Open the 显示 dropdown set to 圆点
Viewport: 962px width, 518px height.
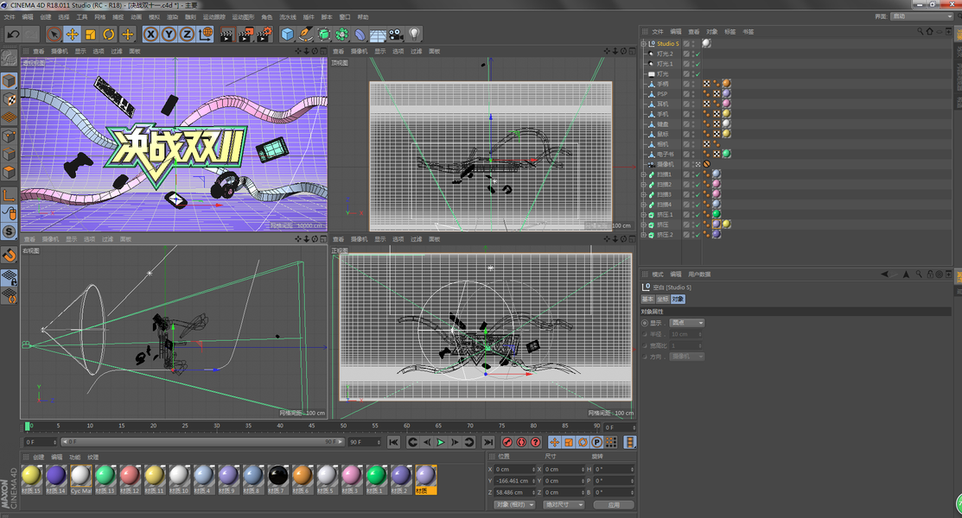click(x=686, y=323)
